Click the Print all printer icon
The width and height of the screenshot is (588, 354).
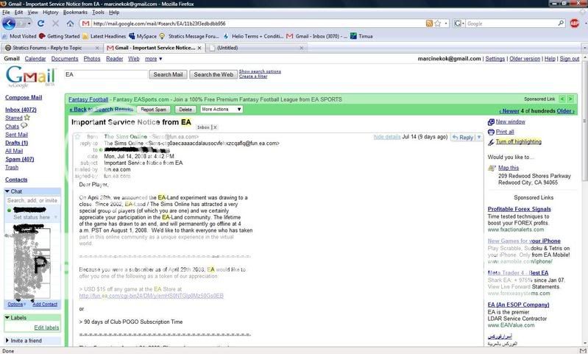(491, 132)
